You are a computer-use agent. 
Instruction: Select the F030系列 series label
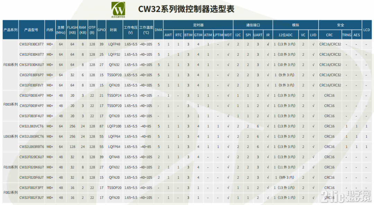[x=10, y=65]
